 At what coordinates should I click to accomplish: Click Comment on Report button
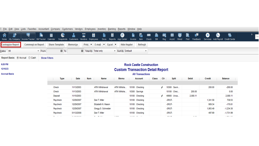click(34, 44)
